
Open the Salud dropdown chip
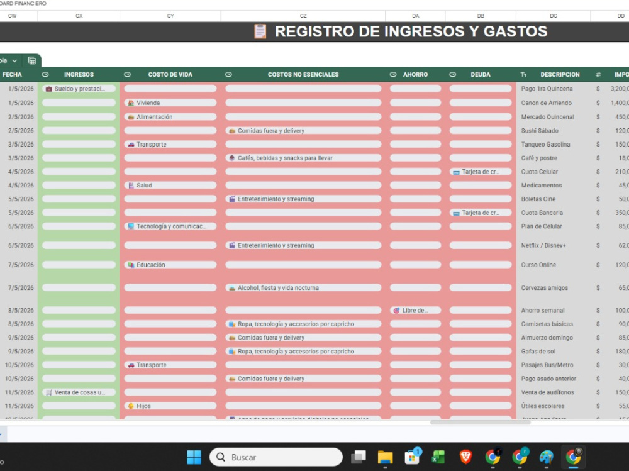coord(170,186)
